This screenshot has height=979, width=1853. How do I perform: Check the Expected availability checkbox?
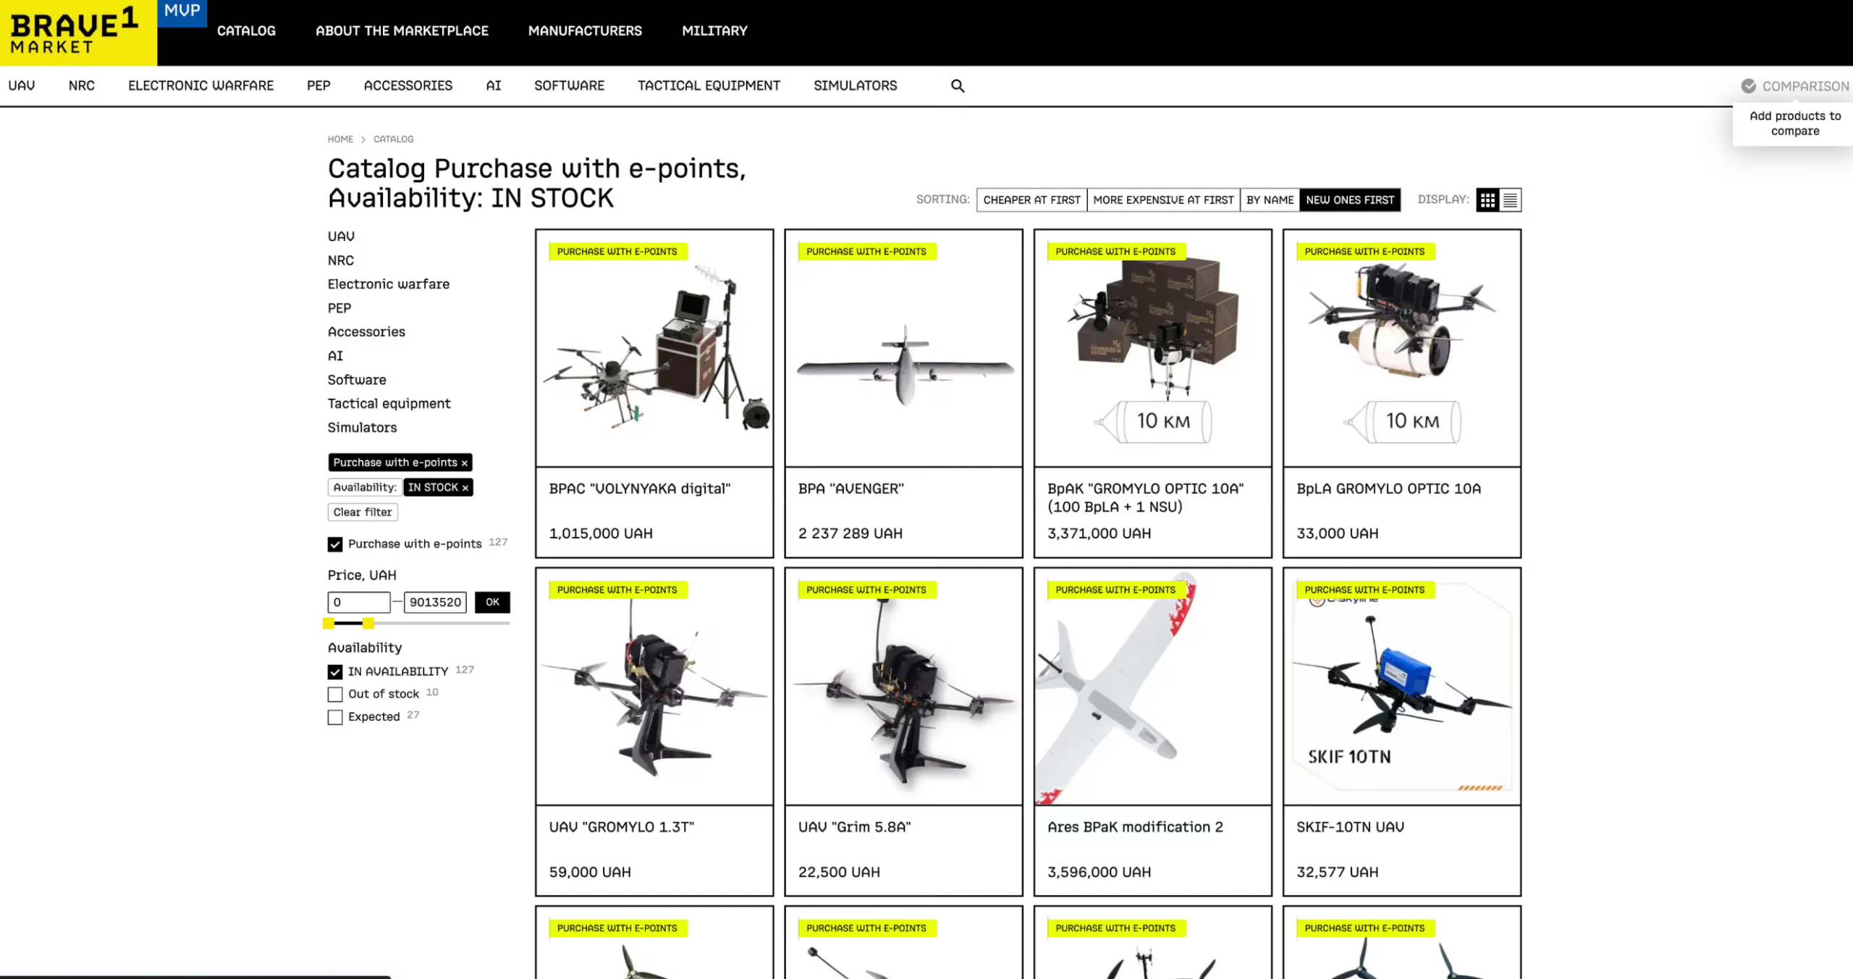[334, 717]
